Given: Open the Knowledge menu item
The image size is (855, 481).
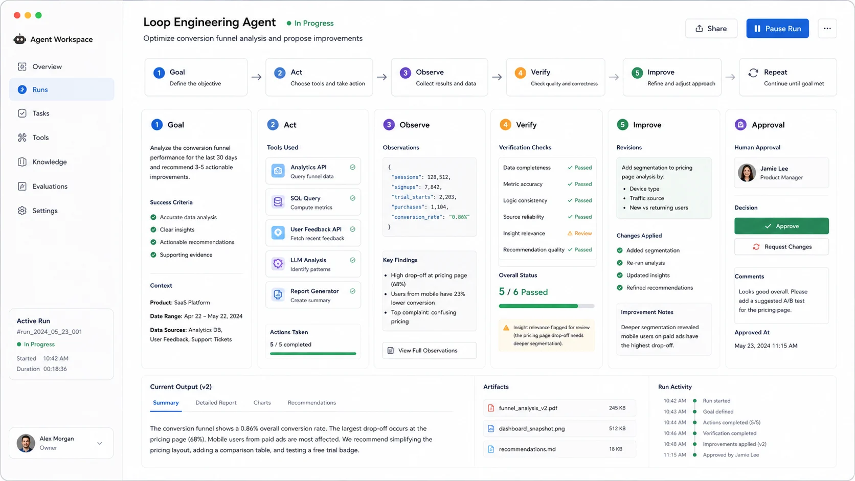Looking at the screenshot, I should click(61, 162).
